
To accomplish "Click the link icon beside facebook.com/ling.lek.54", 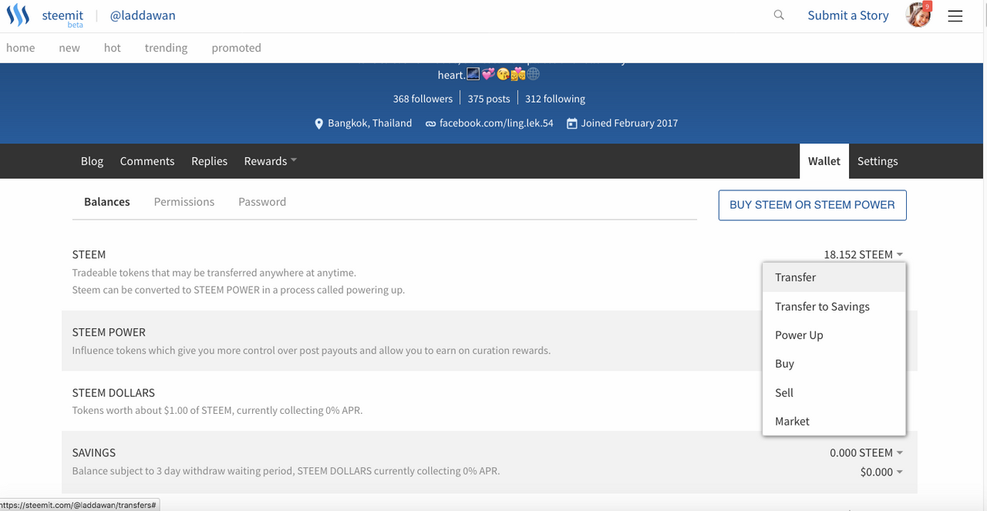I will point(430,123).
